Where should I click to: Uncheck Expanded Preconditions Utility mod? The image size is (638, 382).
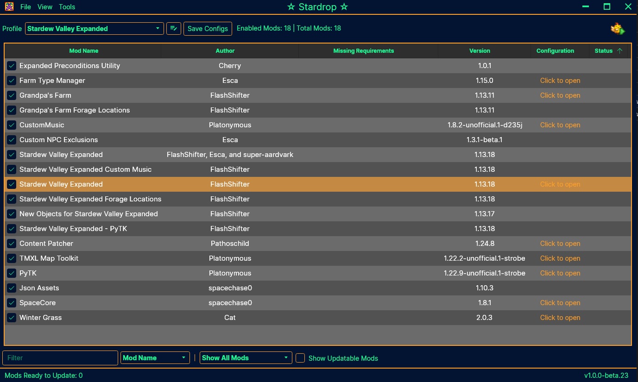[12, 66]
